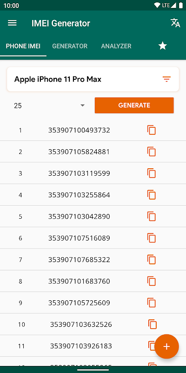Switch to the GENERATOR tab
The width and height of the screenshot is (186, 373).
pyautogui.click(x=70, y=46)
